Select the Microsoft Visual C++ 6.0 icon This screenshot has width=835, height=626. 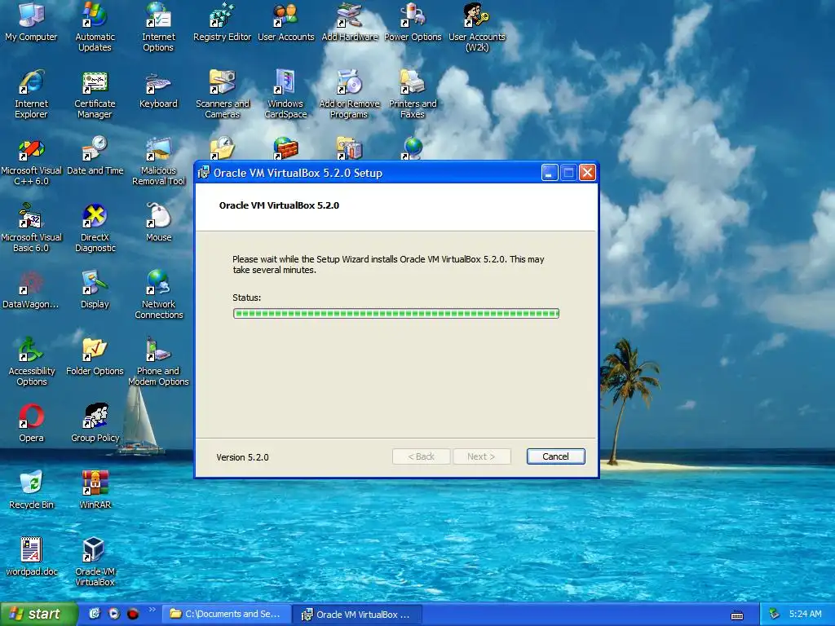pos(31,161)
